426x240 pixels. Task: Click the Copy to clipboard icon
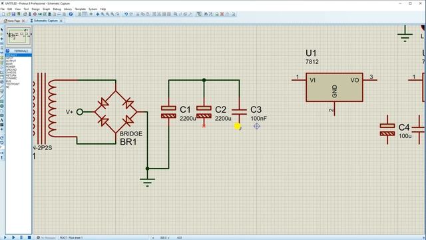click(x=142, y=14)
